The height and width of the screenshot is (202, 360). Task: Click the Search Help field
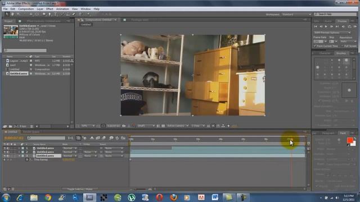tap(335, 15)
